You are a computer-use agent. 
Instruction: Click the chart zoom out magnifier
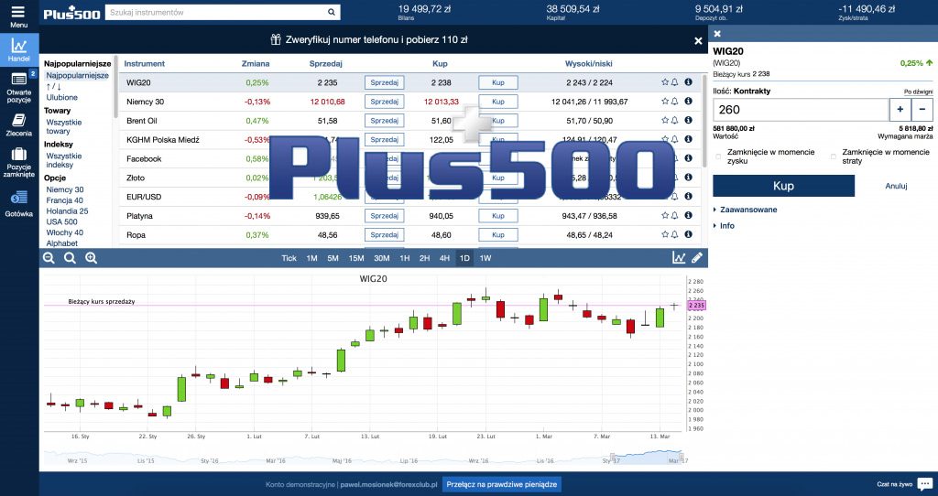point(49,258)
